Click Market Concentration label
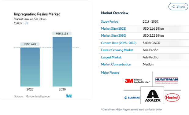The width and height of the screenshot is (189, 115). coord(116,64)
